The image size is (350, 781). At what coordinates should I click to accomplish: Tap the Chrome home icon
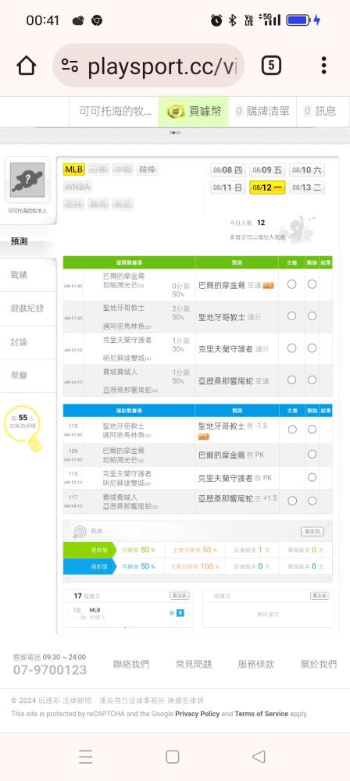pyautogui.click(x=27, y=66)
